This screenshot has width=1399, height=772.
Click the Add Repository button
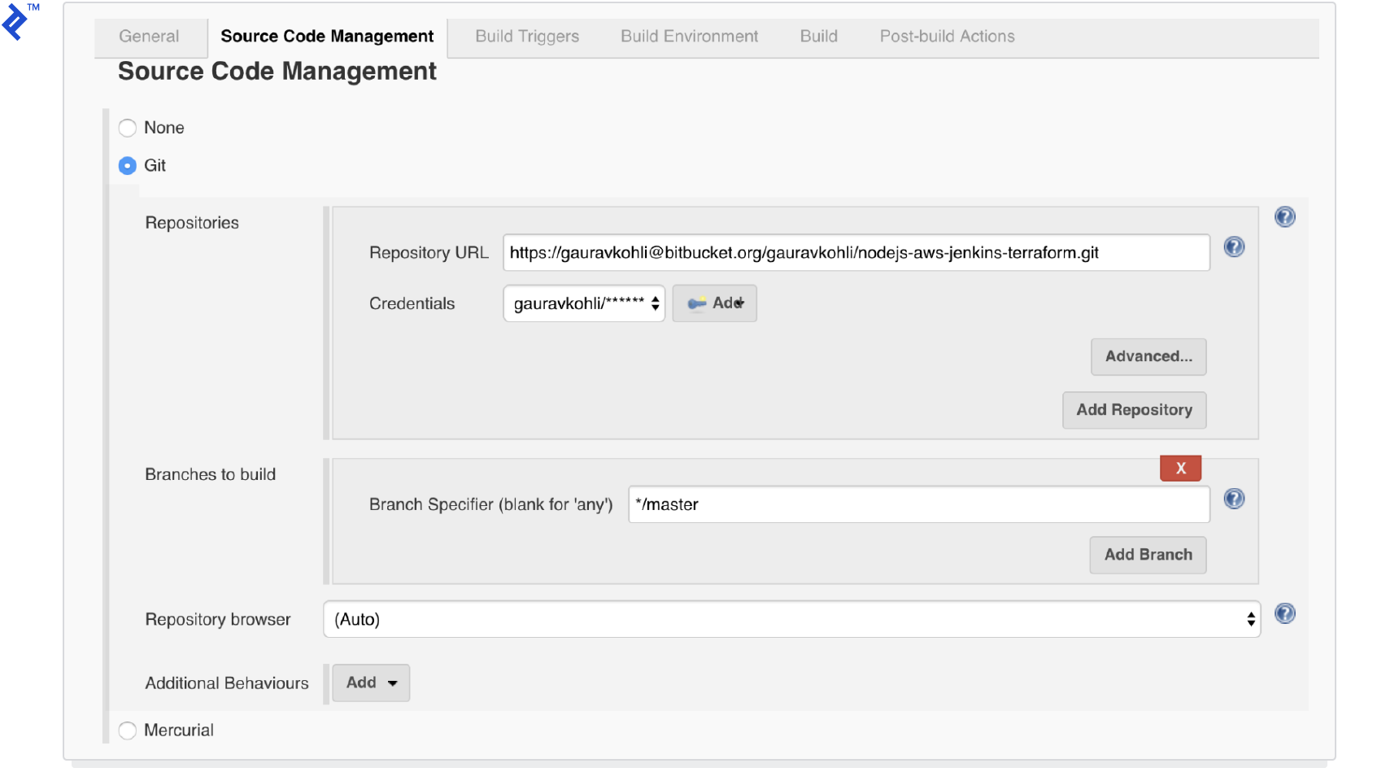tap(1134, 410)
